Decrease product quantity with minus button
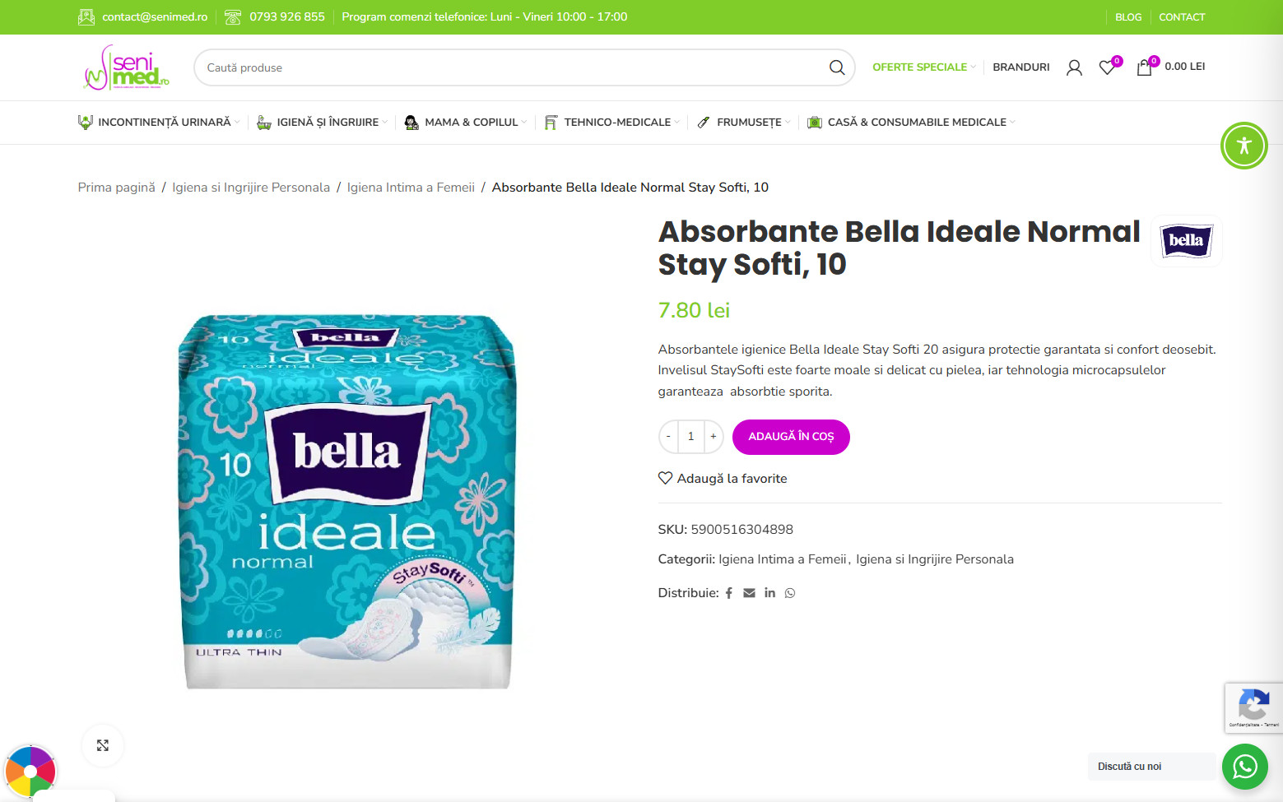Image resolution: width=1283 pixels, height=802 pixels. click(x=668, y=437)
